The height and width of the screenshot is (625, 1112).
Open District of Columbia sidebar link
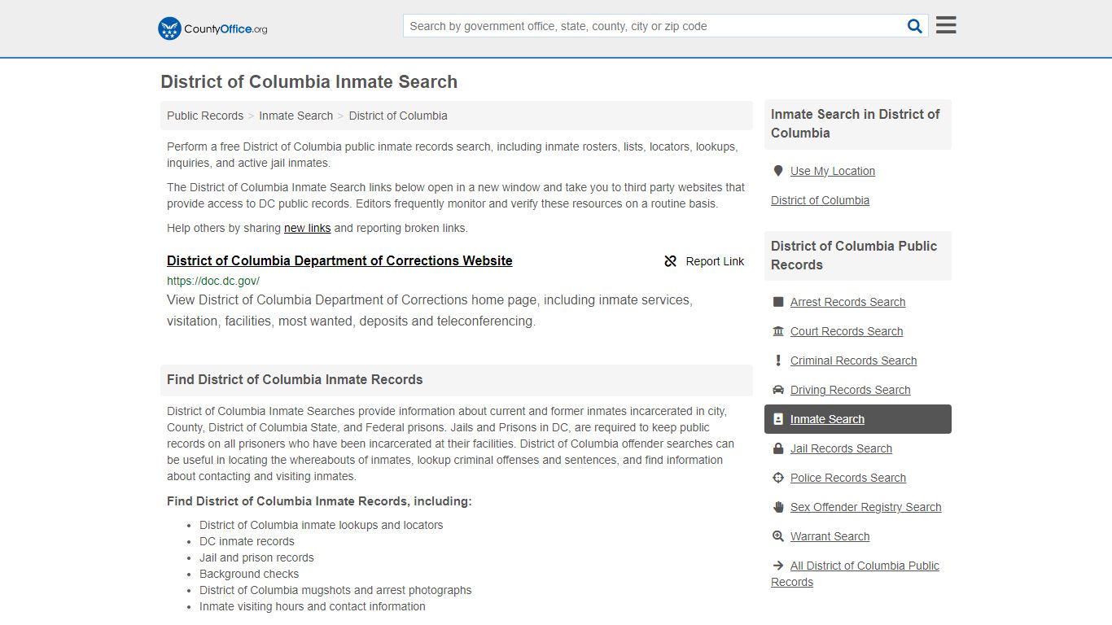click(x=820, y=200)
